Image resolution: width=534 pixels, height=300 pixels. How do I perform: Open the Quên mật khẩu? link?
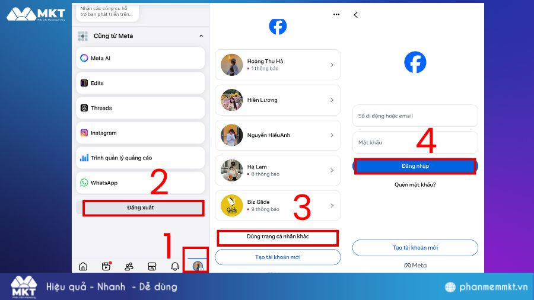pyautogui.click(x=415, y=185)
